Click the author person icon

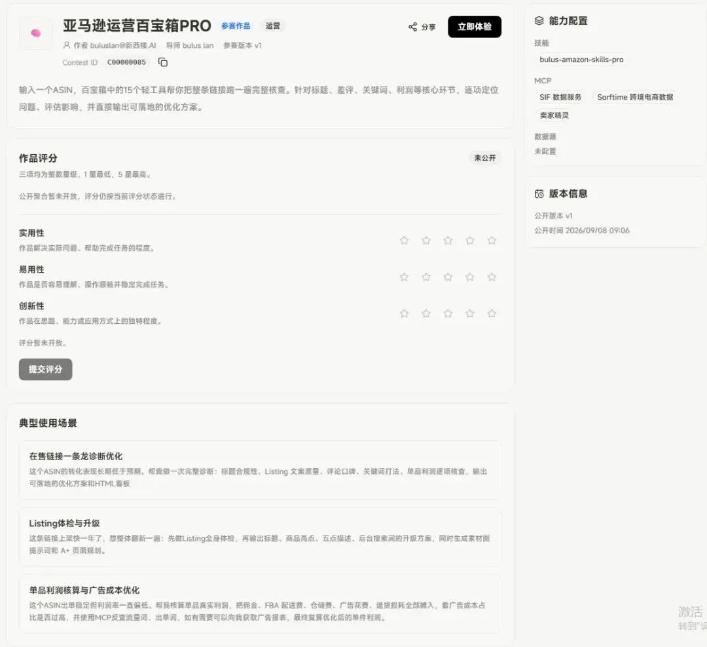pos(67,45)
